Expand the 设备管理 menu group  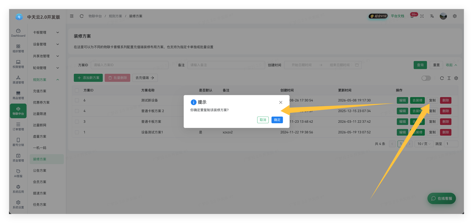(46, 44)
